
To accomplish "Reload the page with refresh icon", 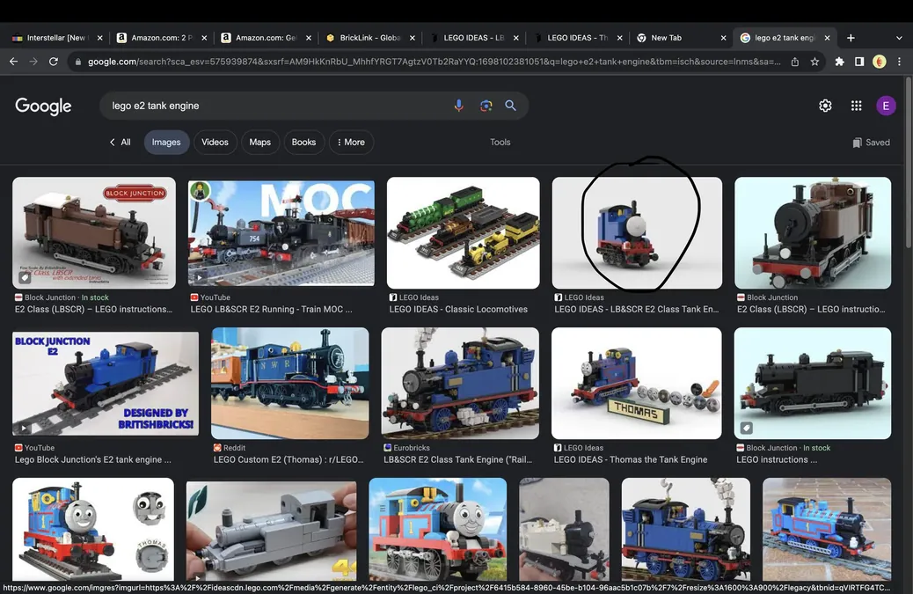I will point(53,61).
